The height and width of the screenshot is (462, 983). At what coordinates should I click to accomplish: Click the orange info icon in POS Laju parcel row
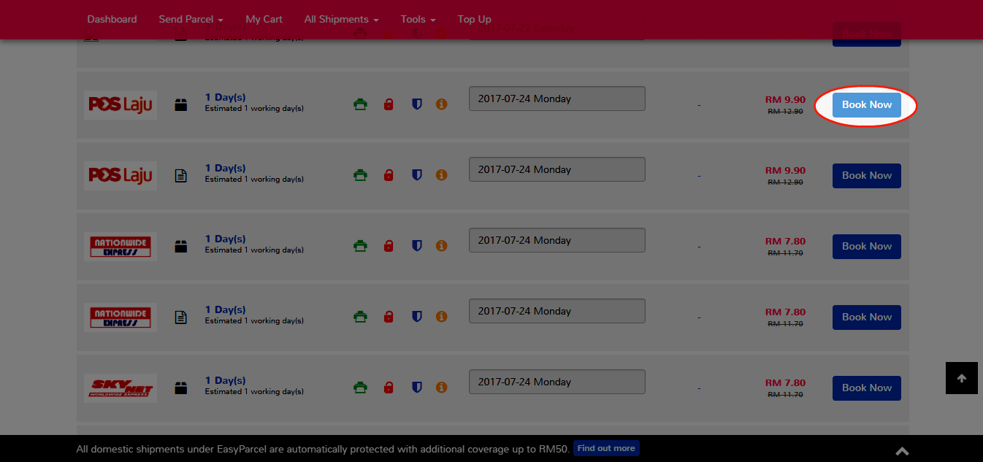pyautogui.click(x=441, y=104)
